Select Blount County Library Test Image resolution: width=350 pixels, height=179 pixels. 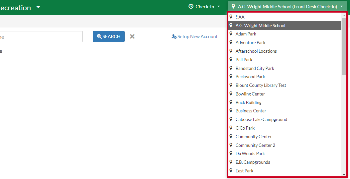click(285, 85)
